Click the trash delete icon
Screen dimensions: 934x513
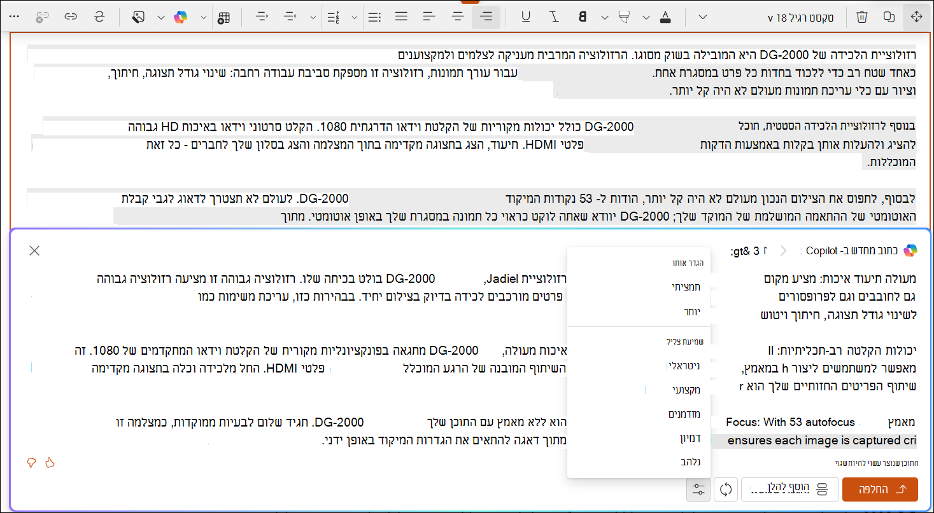[x=861, y=17]
